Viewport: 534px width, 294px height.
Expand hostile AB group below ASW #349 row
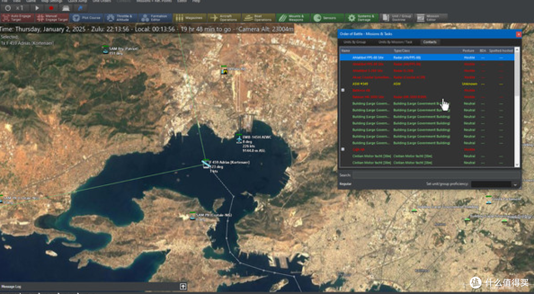click(343, 90)
